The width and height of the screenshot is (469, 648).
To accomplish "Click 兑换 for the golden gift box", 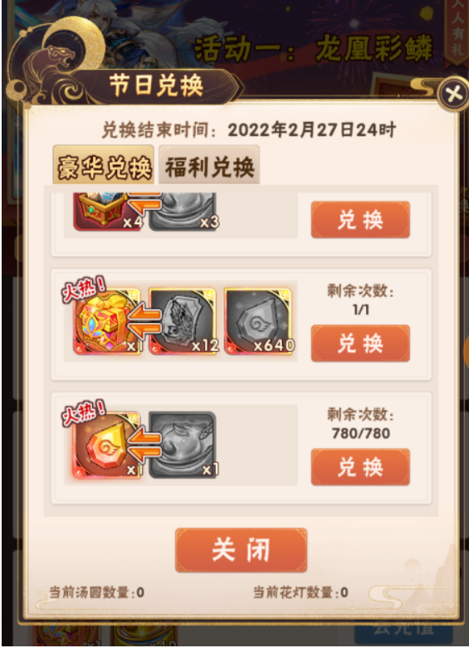I will 360,343.
